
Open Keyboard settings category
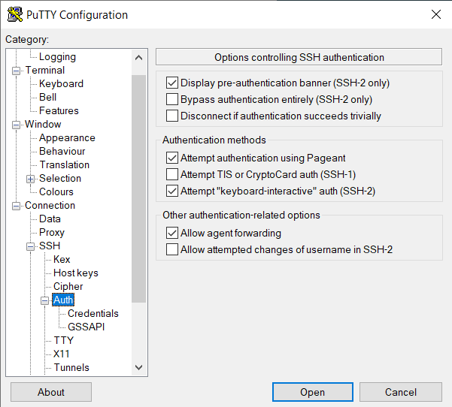[61, 83]
